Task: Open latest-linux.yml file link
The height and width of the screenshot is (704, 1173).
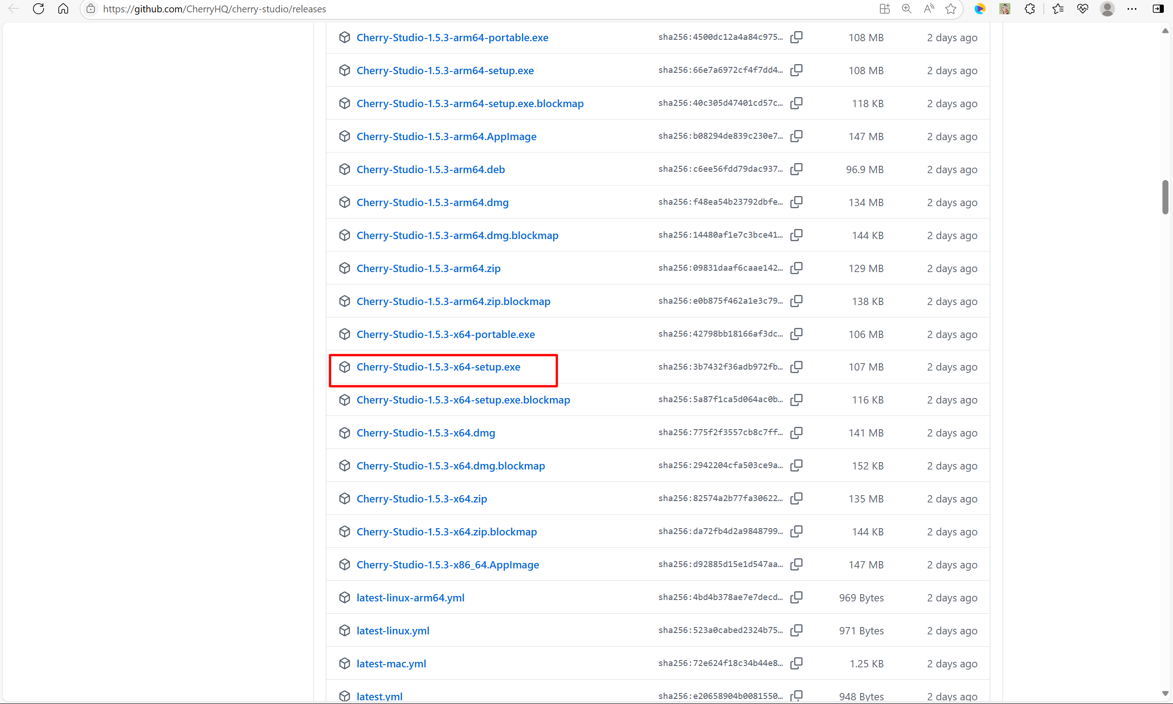Action: coord(392,630)
